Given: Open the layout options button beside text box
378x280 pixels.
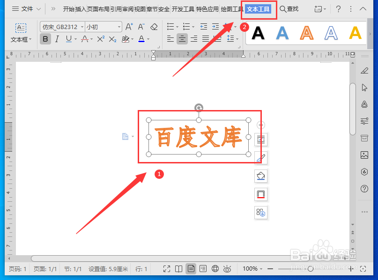Looking at the screenshot, I should [x=261, y=139].
